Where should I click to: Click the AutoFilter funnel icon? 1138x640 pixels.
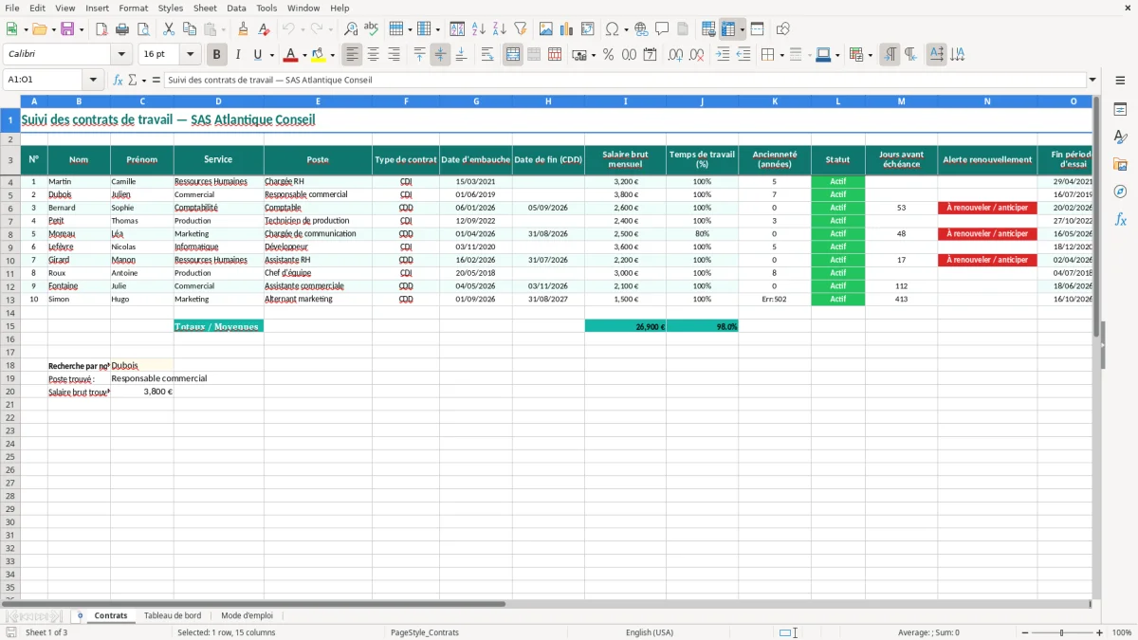click(x=520, y=29)
